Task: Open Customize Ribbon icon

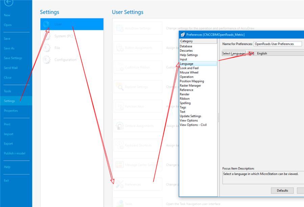Action: 120,67
